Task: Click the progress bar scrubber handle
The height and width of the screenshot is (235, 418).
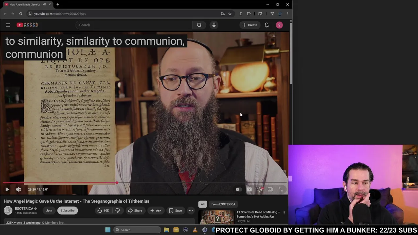Action: (117, 183)
